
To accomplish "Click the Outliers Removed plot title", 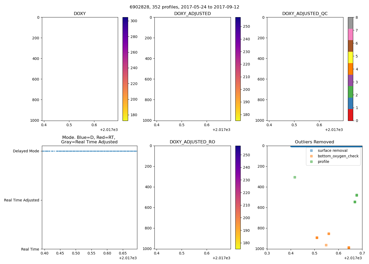I will (x=314, y=142).
